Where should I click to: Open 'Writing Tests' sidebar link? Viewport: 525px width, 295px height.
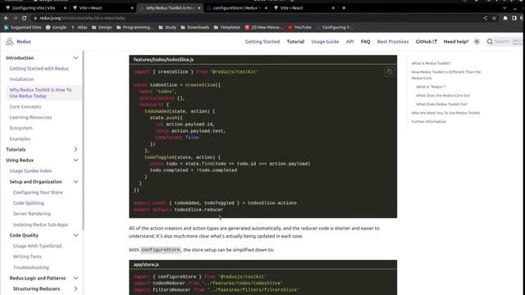pyautogui.click(x=27, y=256)
